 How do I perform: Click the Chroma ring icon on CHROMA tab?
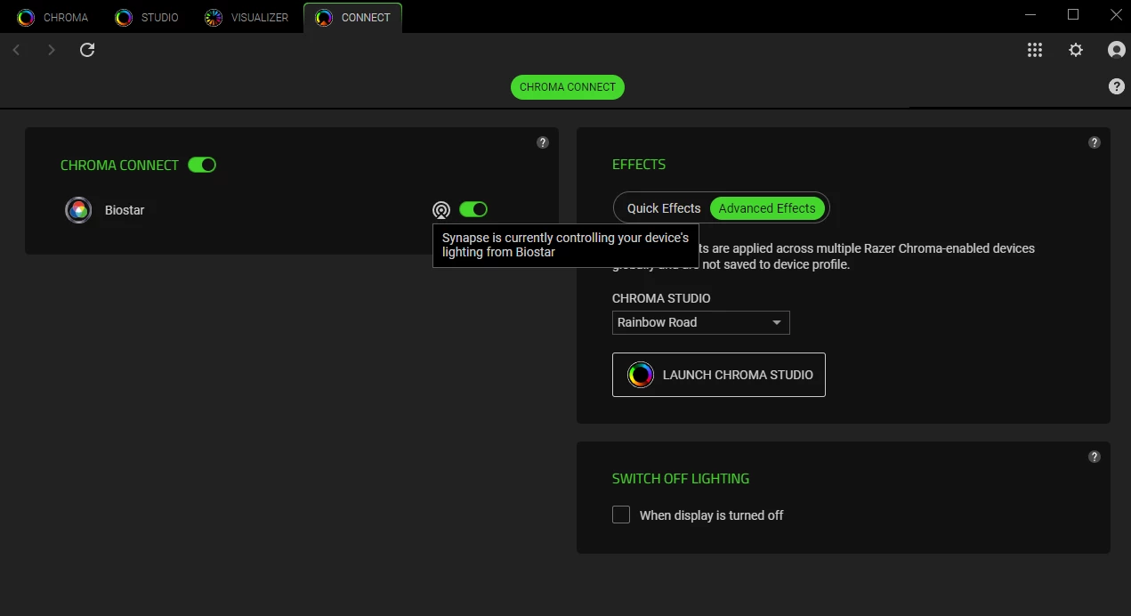(26, 17)
